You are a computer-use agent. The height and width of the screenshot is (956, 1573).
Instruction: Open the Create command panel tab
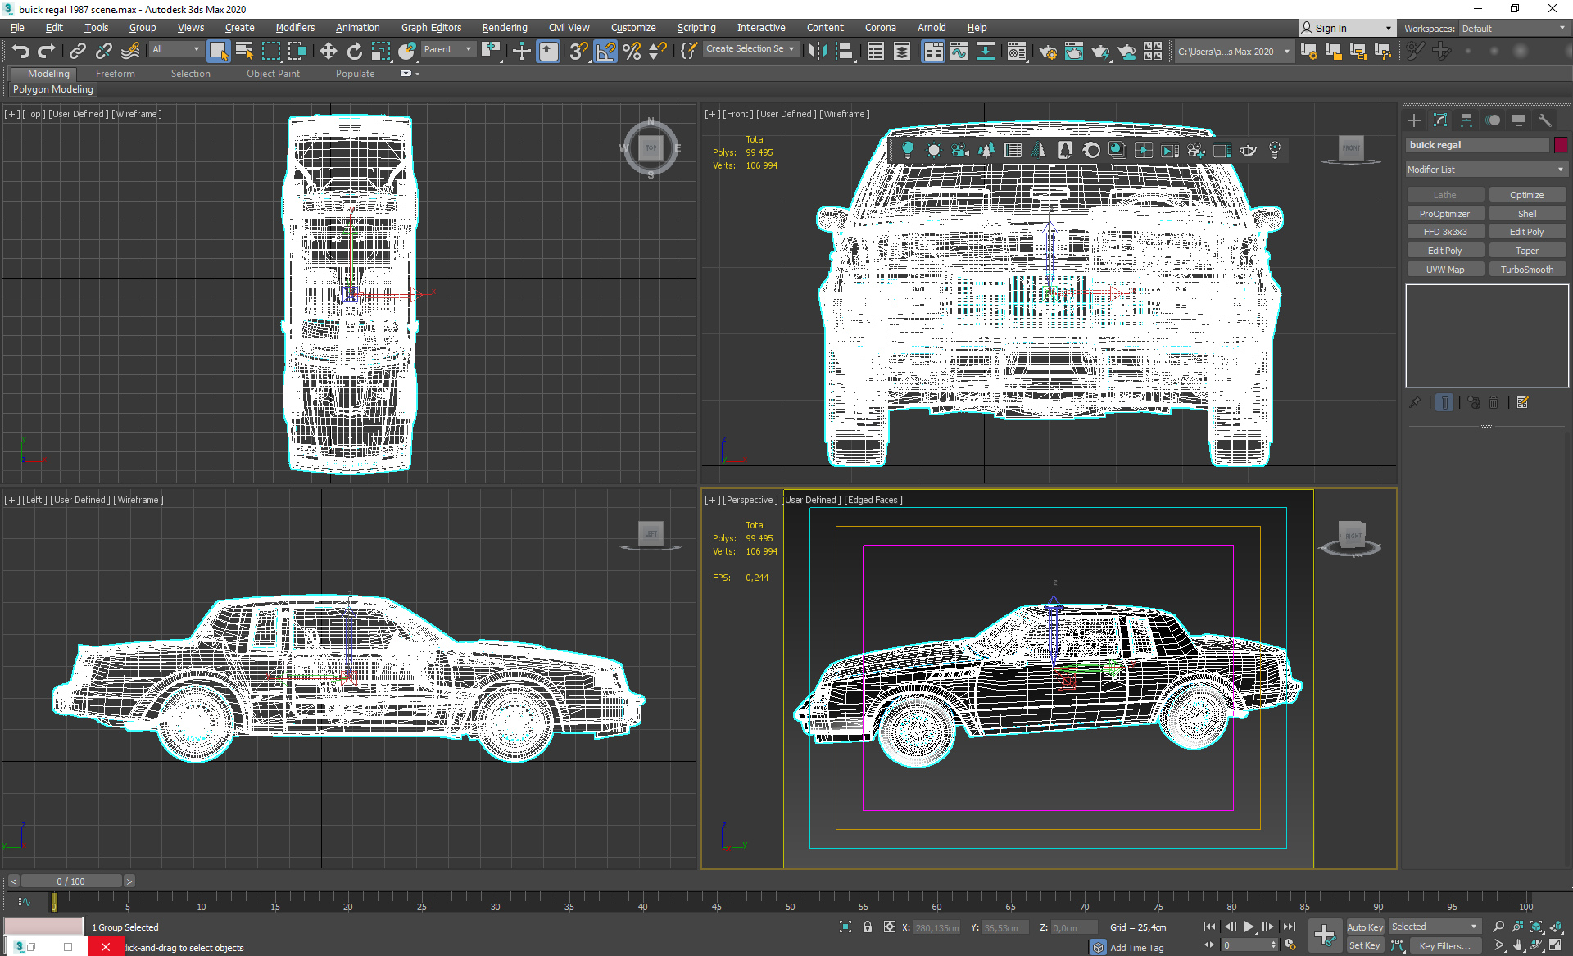tap(1414, 120)
